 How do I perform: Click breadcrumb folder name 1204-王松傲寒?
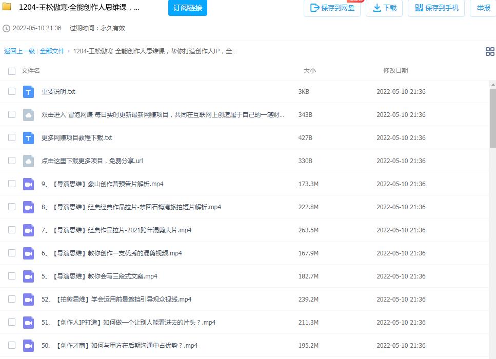[x=155, y=51]
